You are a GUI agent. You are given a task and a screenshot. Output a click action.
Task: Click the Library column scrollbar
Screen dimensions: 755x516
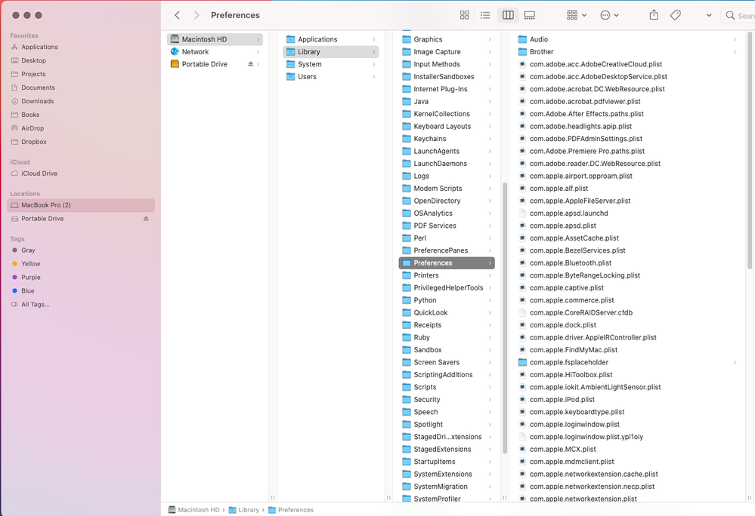505,318
